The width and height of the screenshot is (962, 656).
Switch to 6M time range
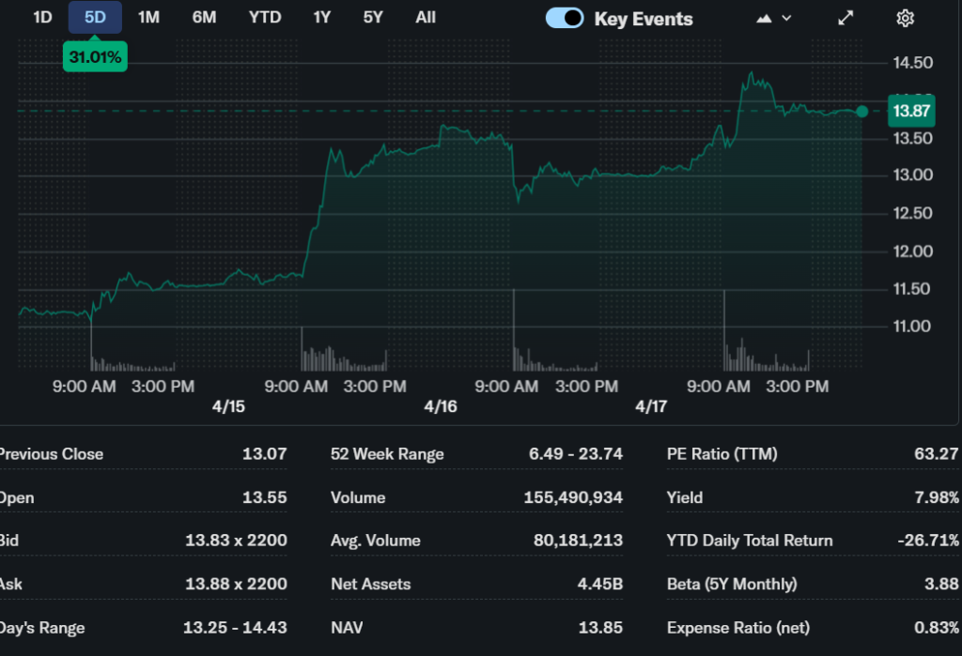[204, 17]
